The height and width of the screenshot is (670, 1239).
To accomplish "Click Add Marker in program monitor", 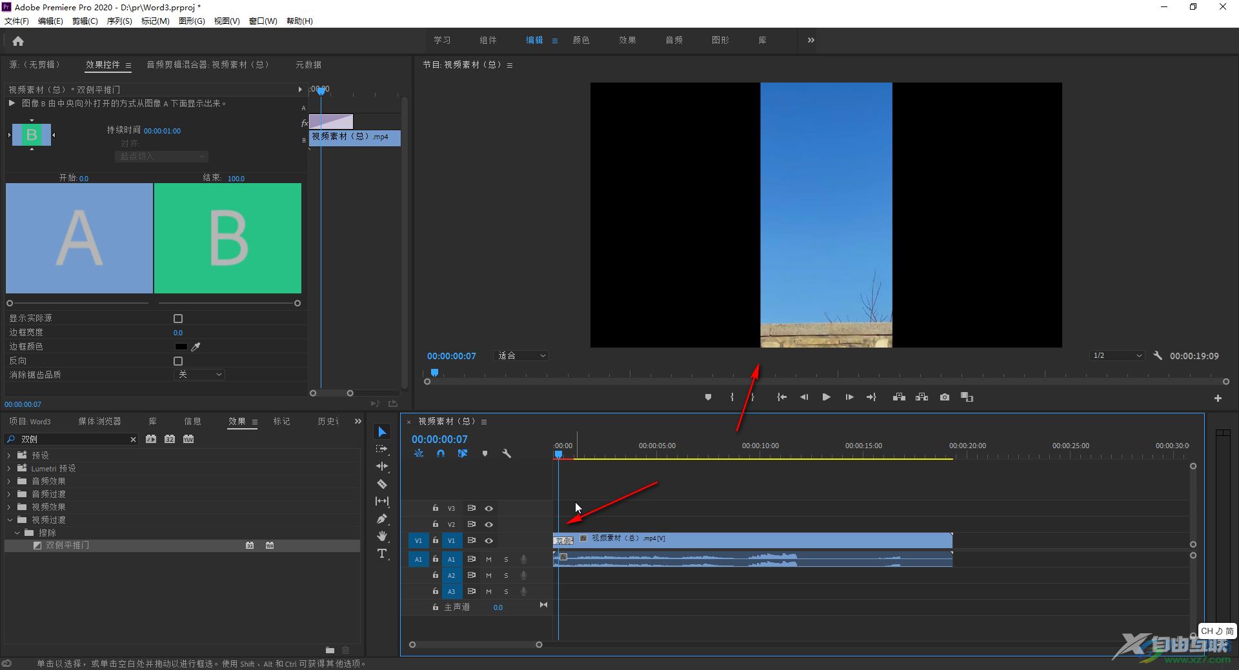I will pyautogui.click(x=708, y=397).
